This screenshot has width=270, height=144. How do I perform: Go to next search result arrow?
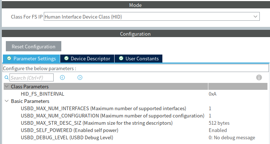click(80, 77)
